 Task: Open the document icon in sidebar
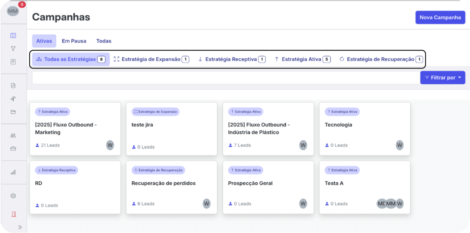(x=13, y=86)
